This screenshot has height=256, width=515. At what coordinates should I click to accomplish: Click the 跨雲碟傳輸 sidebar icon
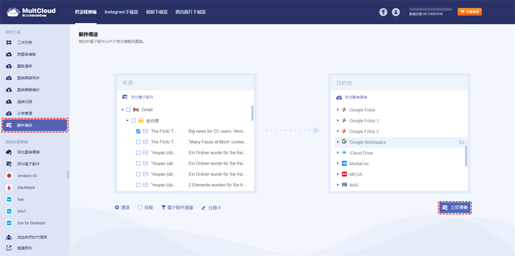(9, 55)
